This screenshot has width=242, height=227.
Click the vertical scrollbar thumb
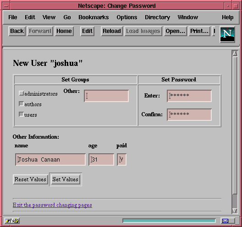tap(235, 125)
